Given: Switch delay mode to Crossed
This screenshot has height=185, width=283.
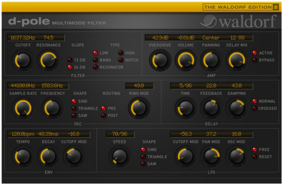Looking at the screenshot, I should [255, 109].
